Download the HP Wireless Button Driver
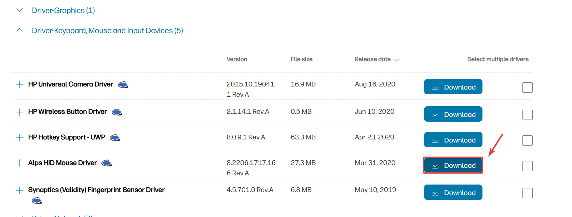 coord(453,114)
